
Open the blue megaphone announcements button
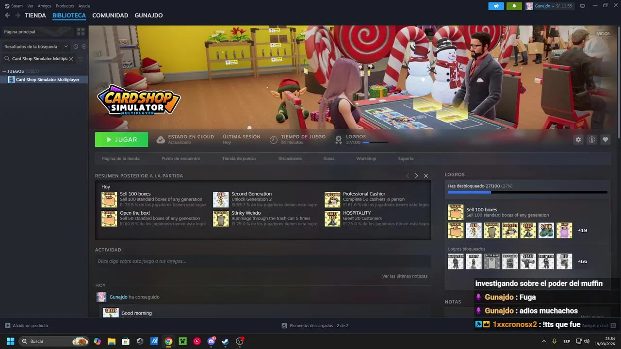pos(496,6)
